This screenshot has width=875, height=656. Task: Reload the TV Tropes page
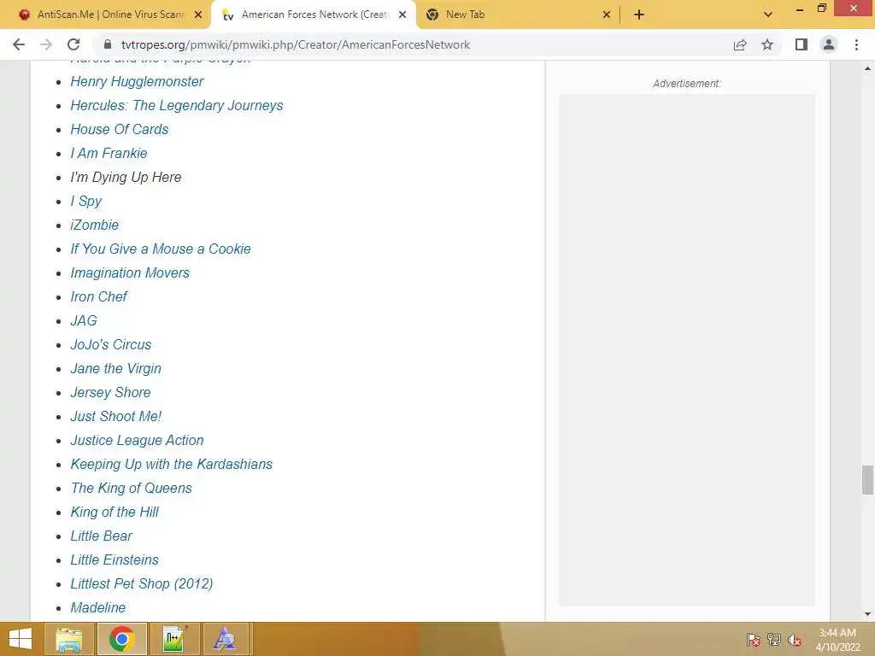73,44
